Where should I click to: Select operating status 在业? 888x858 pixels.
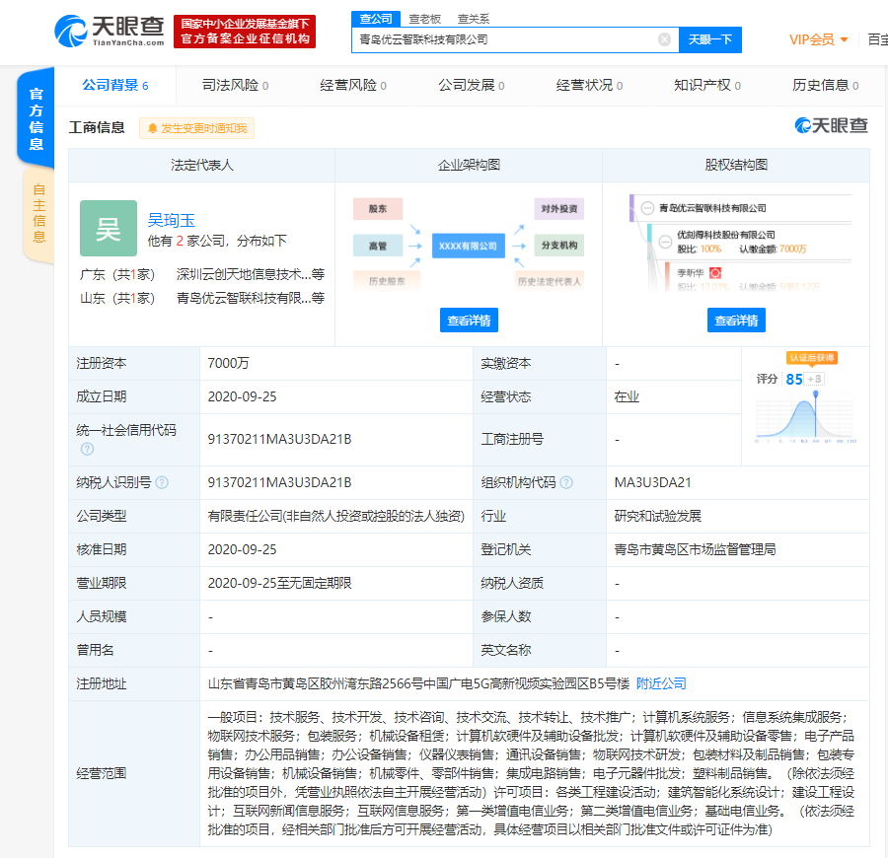627,396
